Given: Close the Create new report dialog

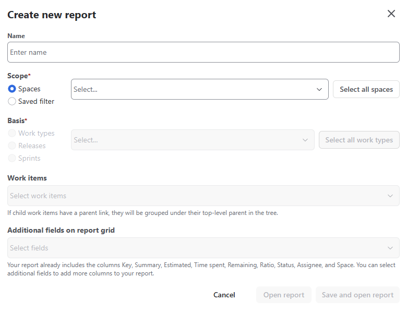Looking at the screenshot, I should [x=391, y=14].
